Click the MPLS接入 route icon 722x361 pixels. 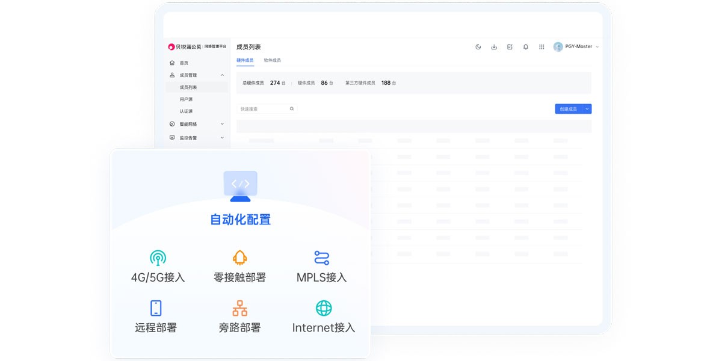[322, 258]
